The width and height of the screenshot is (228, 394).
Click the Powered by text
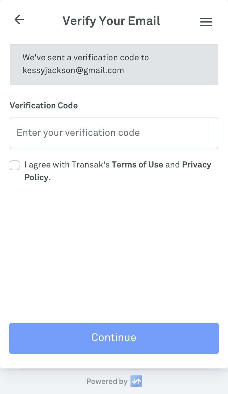click(107, 382)
